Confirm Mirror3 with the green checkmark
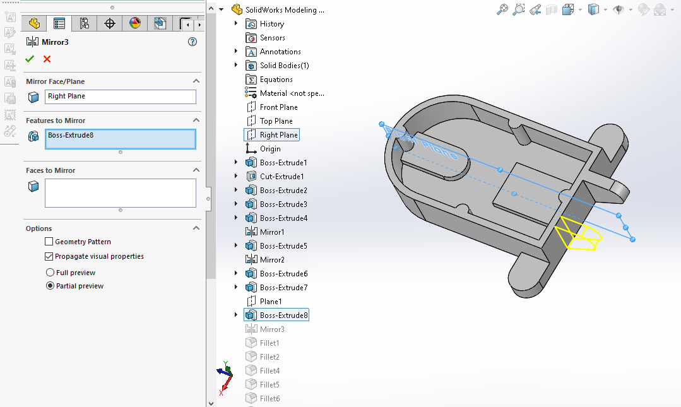Image resolution: width=681 pixels, height=407 pixels. [x=30, y=59]
